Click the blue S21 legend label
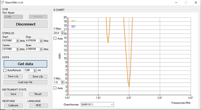Viewport: 201px width, 110px height. pyautogui.click(x=73, y=27)
